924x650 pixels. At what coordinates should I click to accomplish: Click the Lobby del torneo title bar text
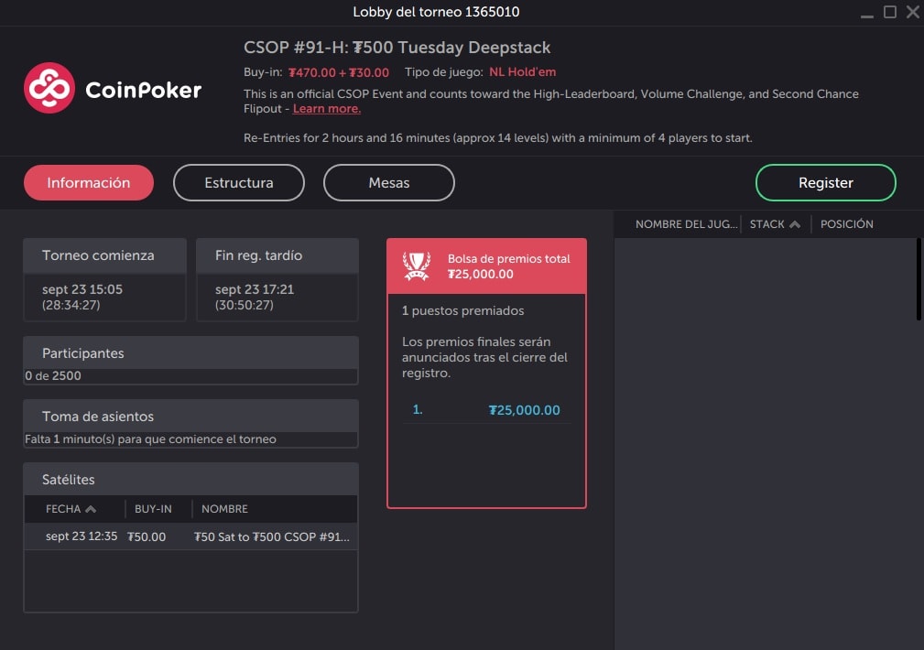pyautogui.click(x=435, y=12)
